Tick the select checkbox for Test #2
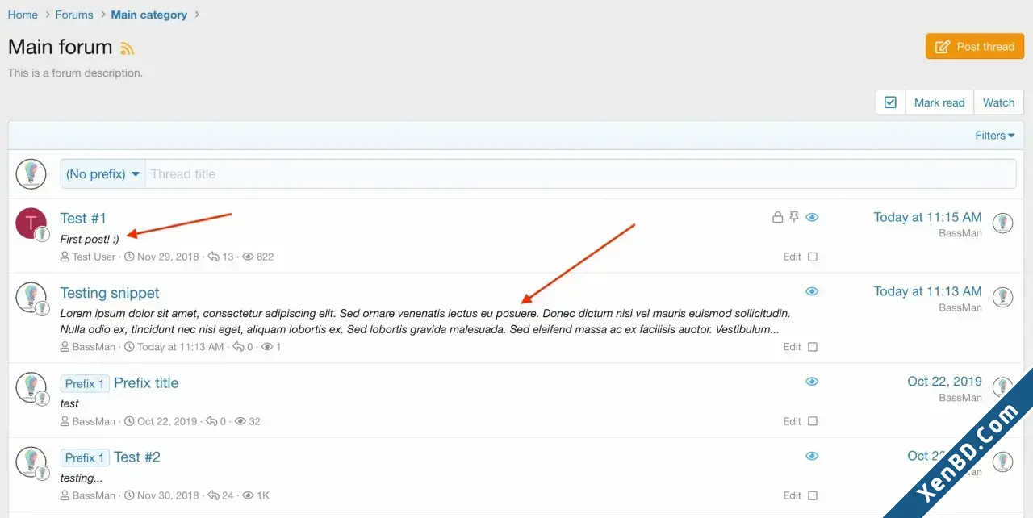 pos(813,495)
